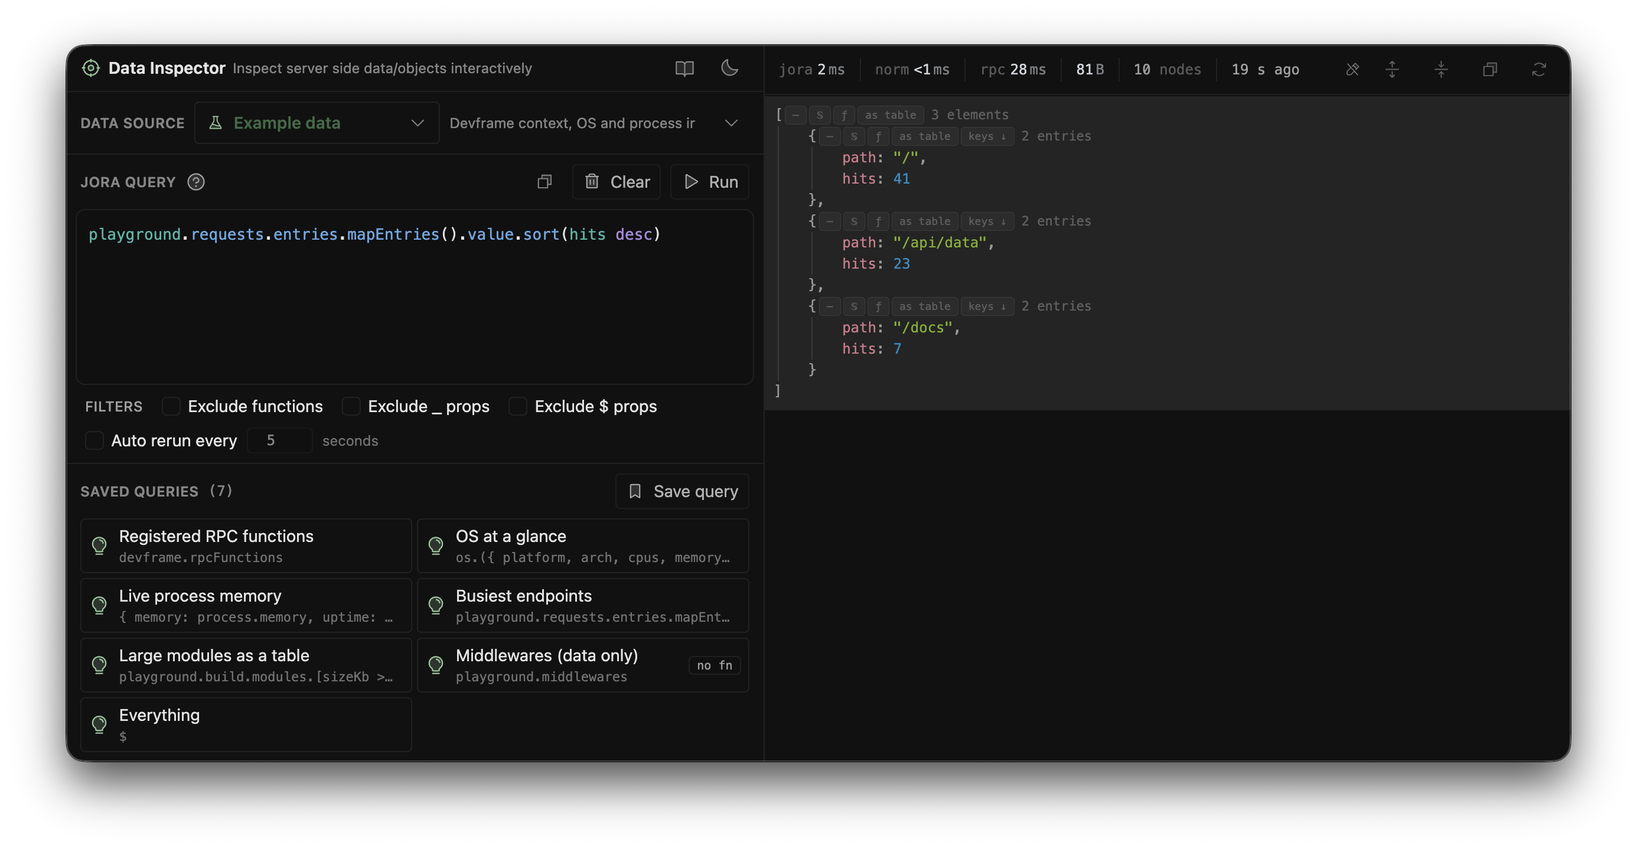Enable the Exclude functions checkbox
The width and height of the screenshot is (1637, 849).
pyautogui.click(x=171, y=407)
